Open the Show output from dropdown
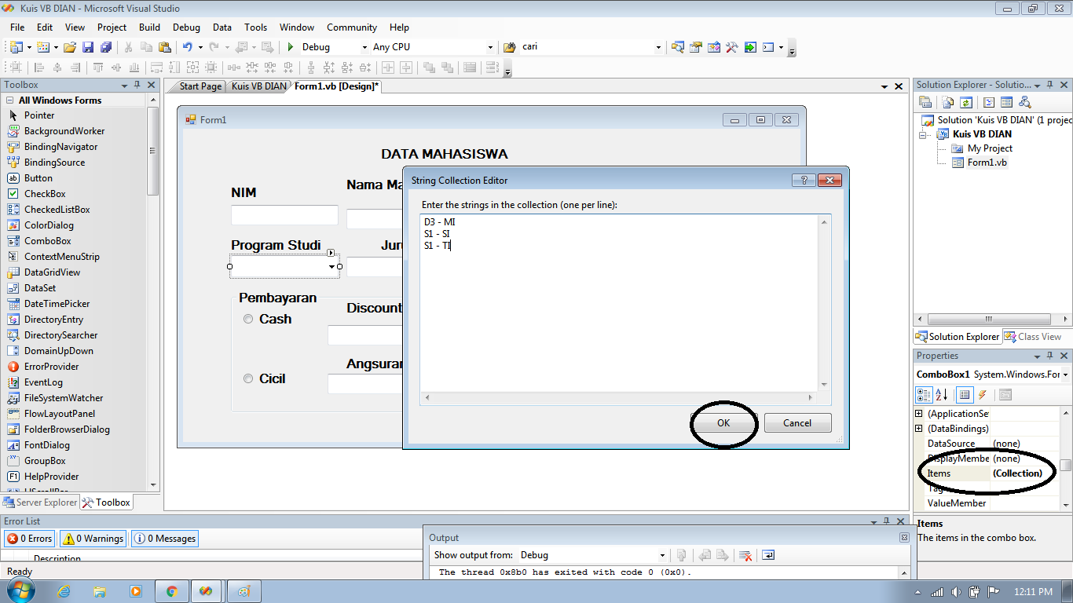This screenshot has height=603, width=1073. [x=661, y=555]
